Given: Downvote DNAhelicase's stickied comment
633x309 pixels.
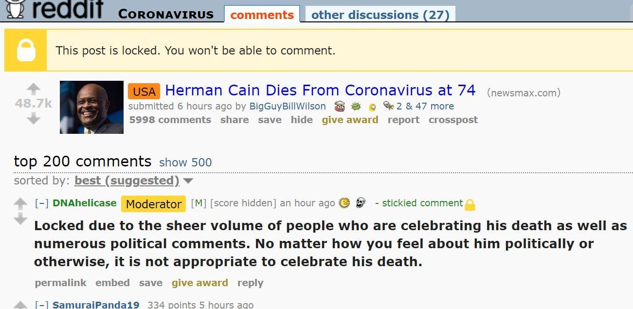Looking at the screenshot, I should pyautogui.click(x=20, y=219).
